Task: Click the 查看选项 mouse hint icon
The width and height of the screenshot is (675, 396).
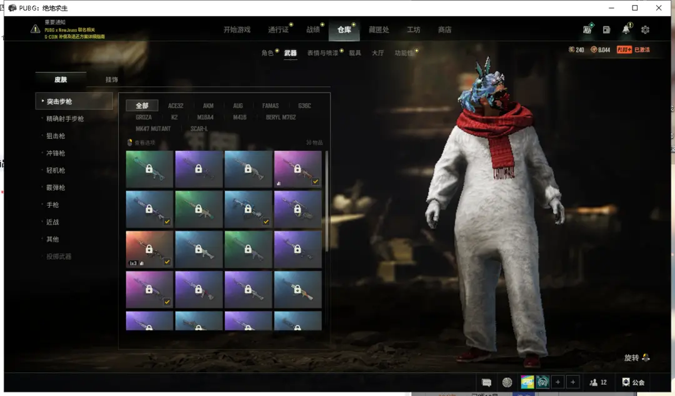Action: point(129,143)
